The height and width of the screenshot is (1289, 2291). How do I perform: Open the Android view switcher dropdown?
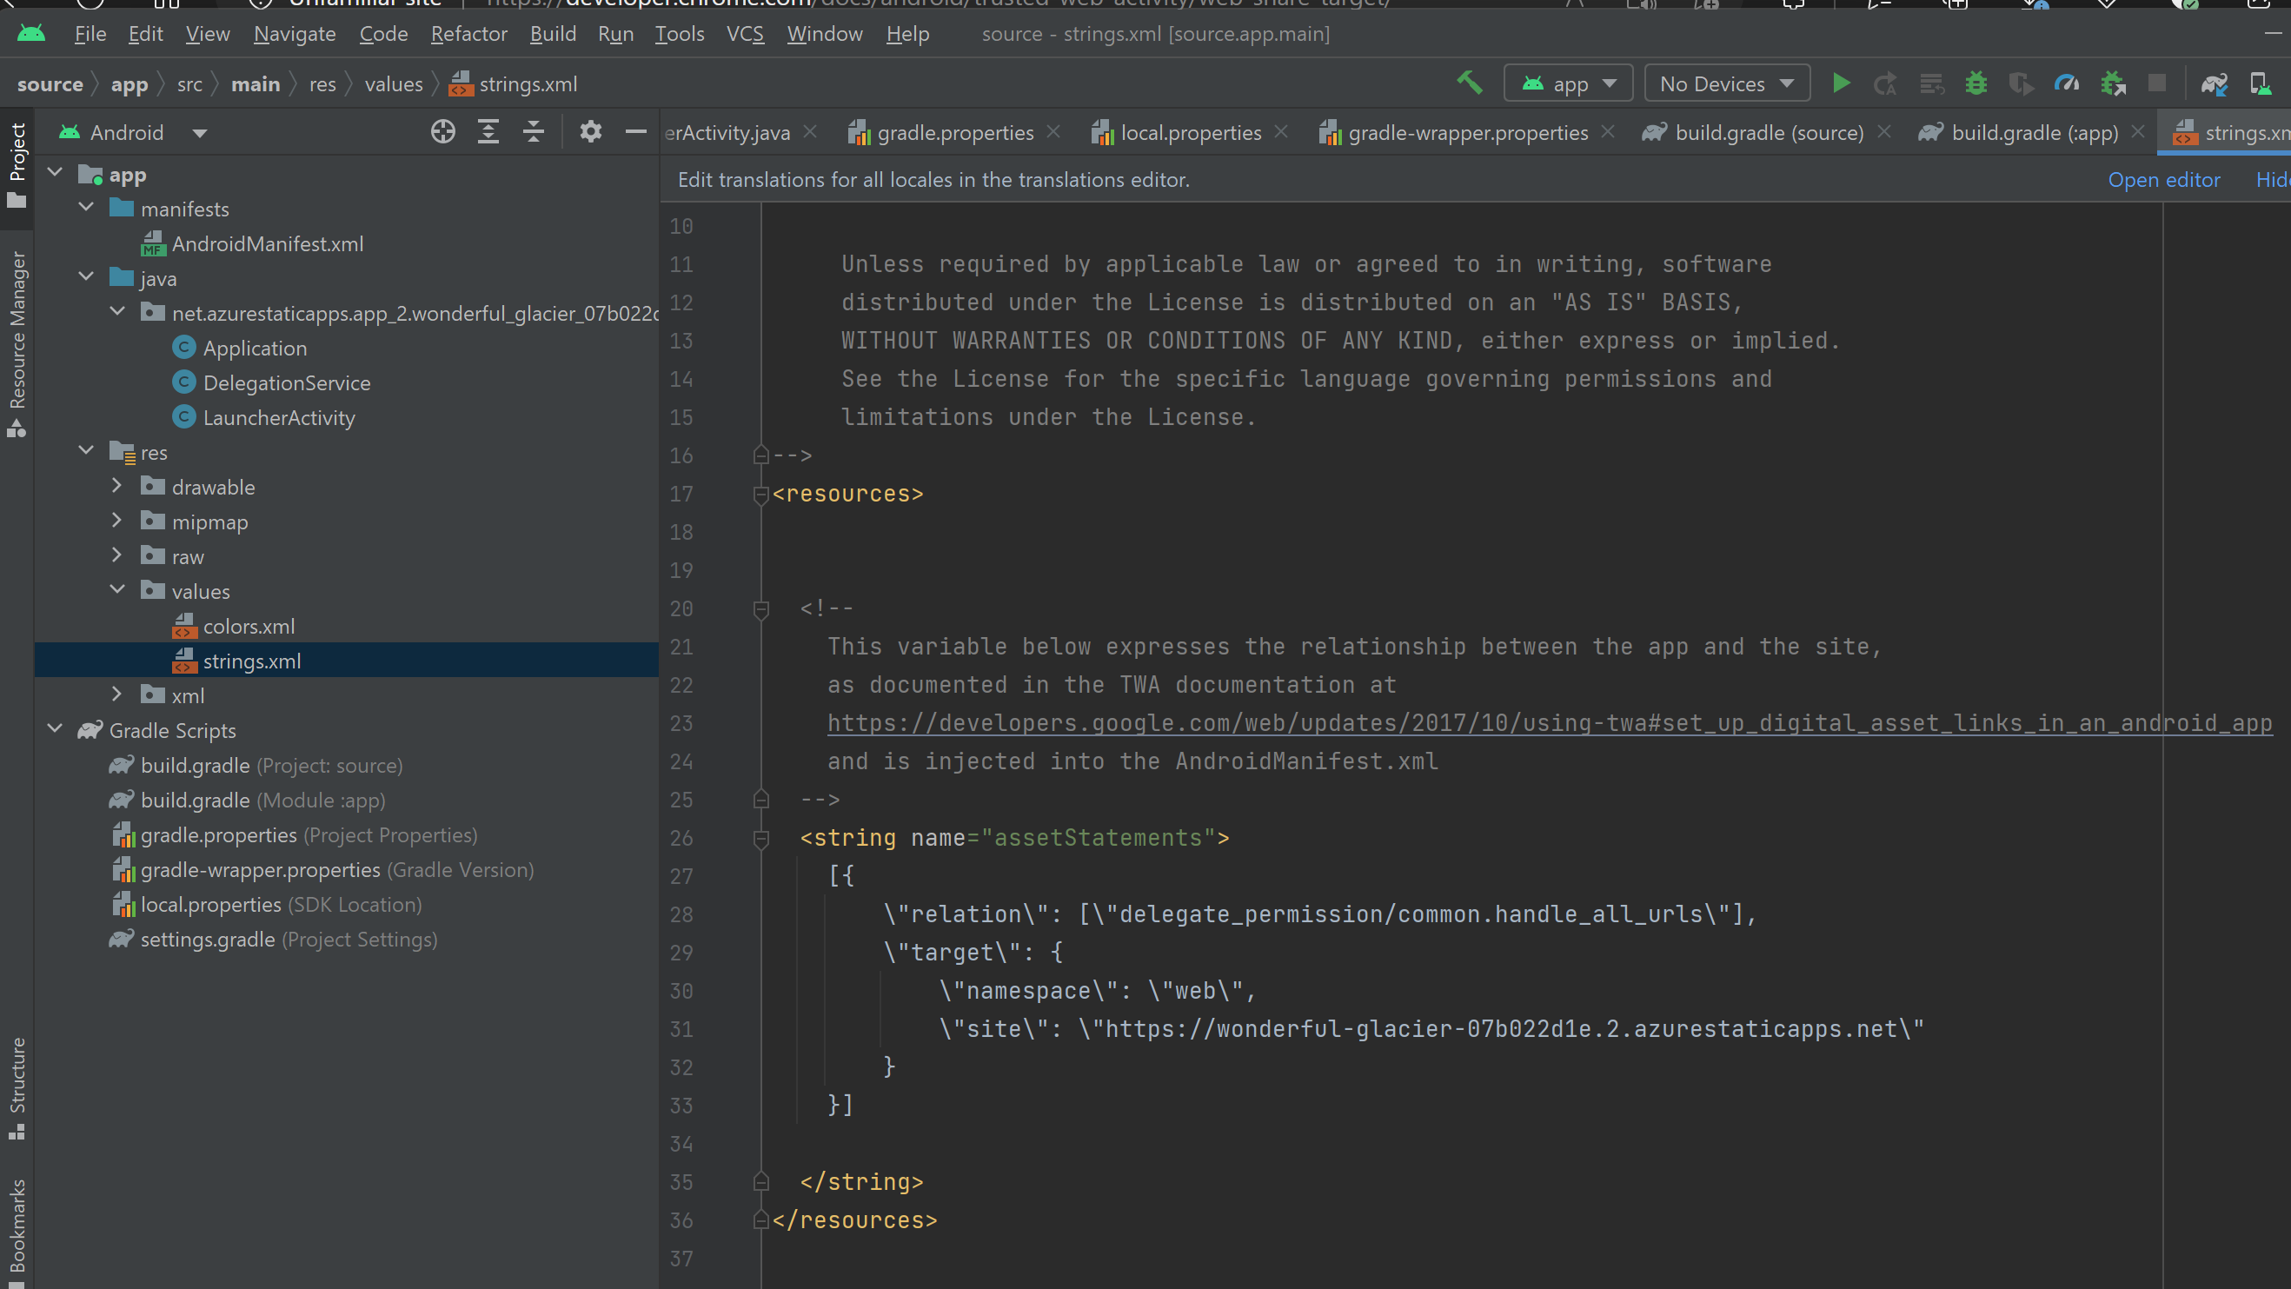(201, 131)
